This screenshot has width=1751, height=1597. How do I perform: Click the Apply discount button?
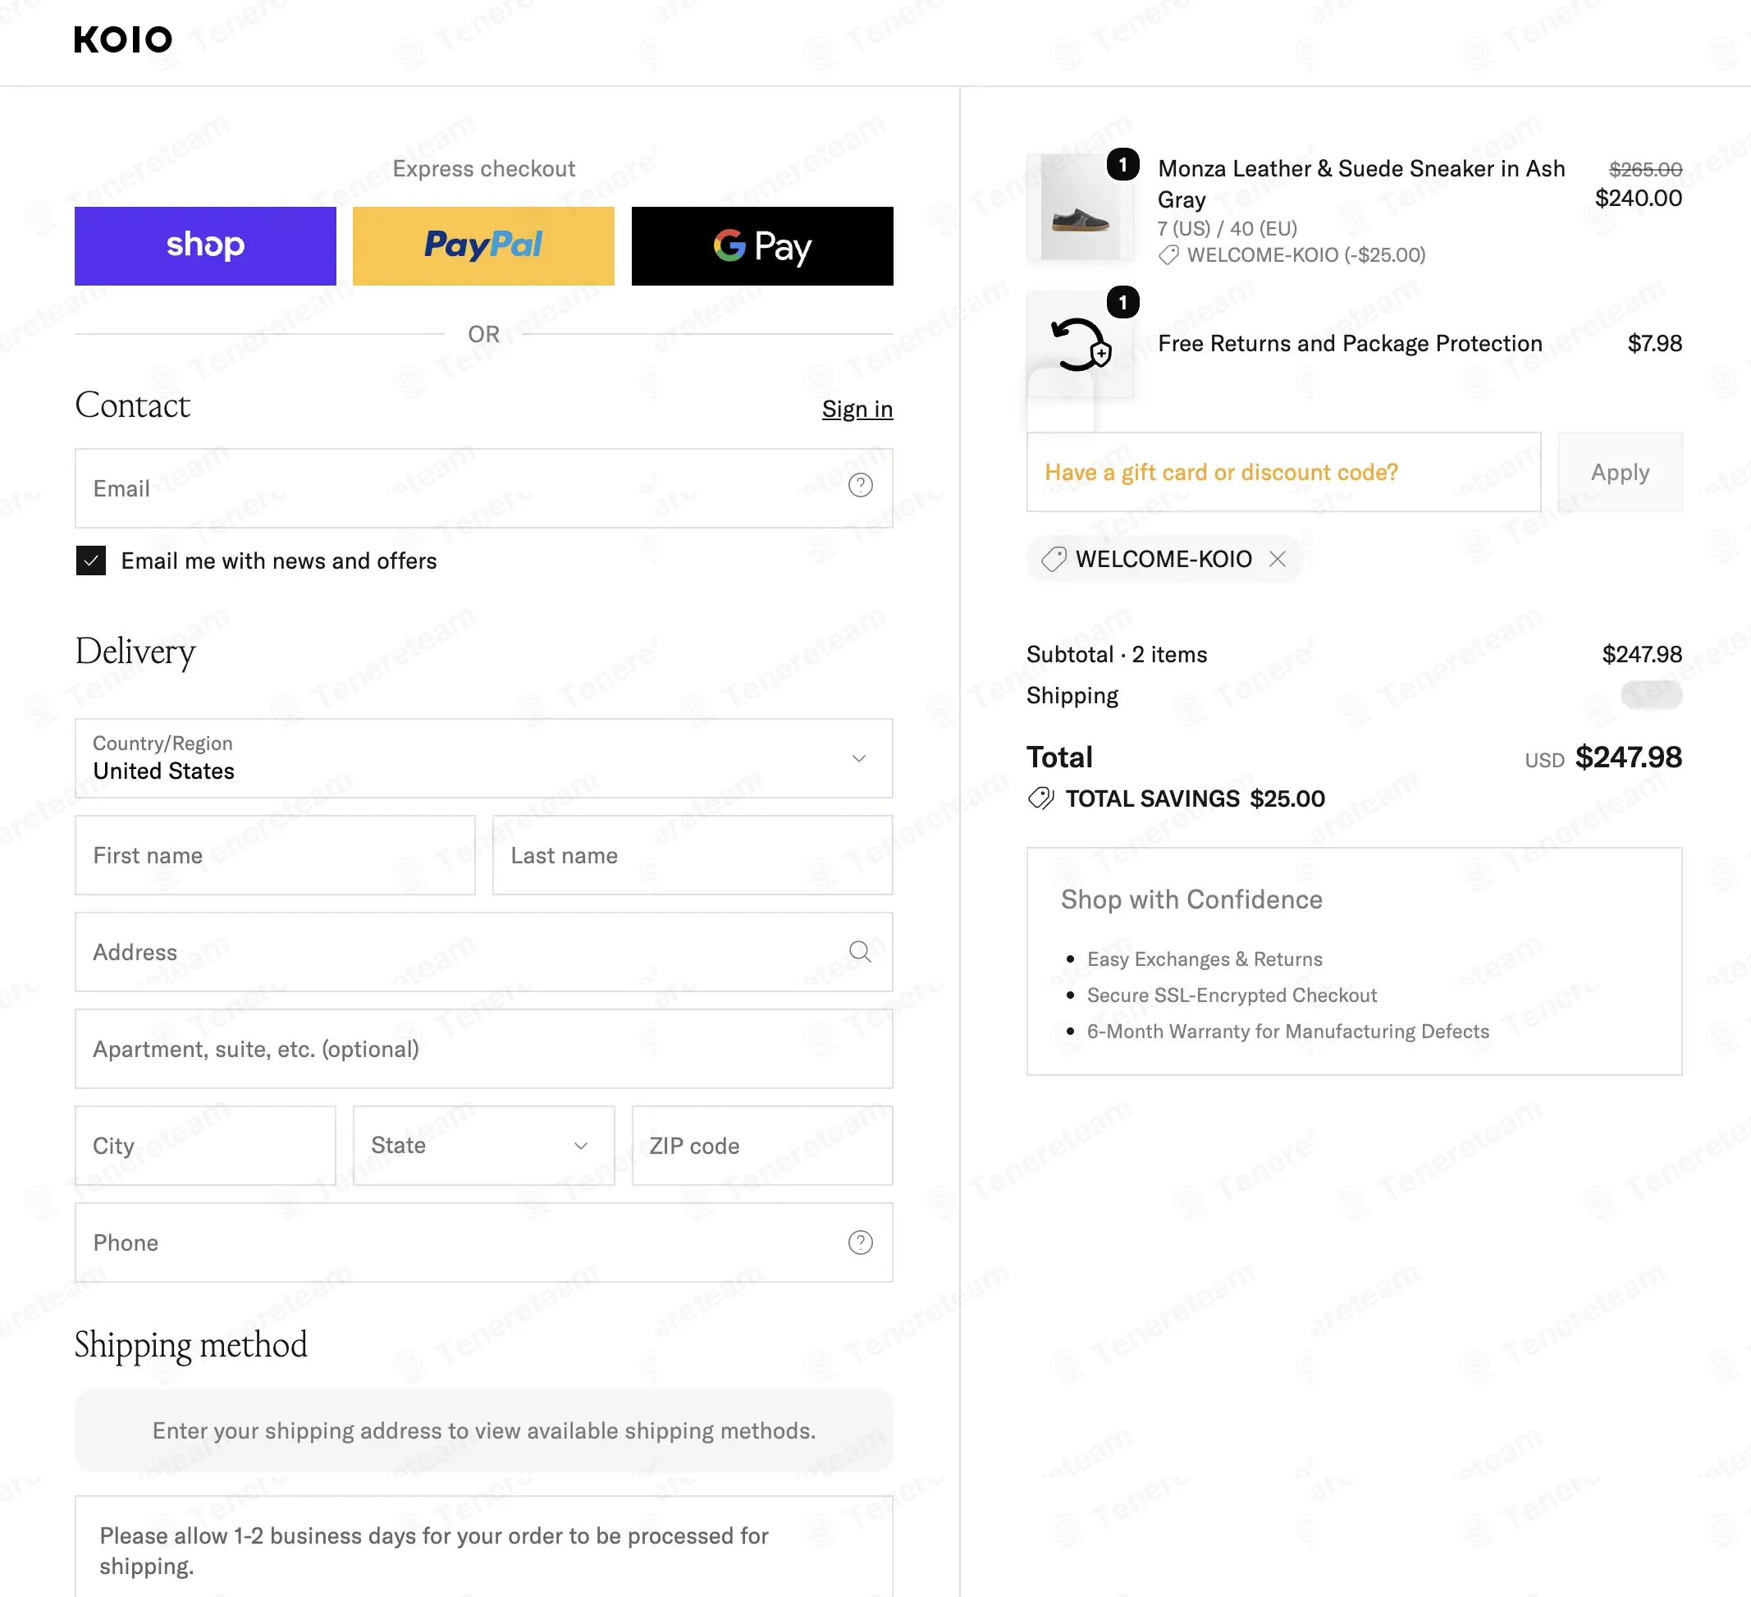pos(1620,472)
